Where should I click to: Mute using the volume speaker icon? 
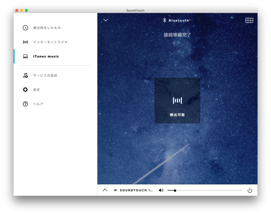(x=161, y=190)
